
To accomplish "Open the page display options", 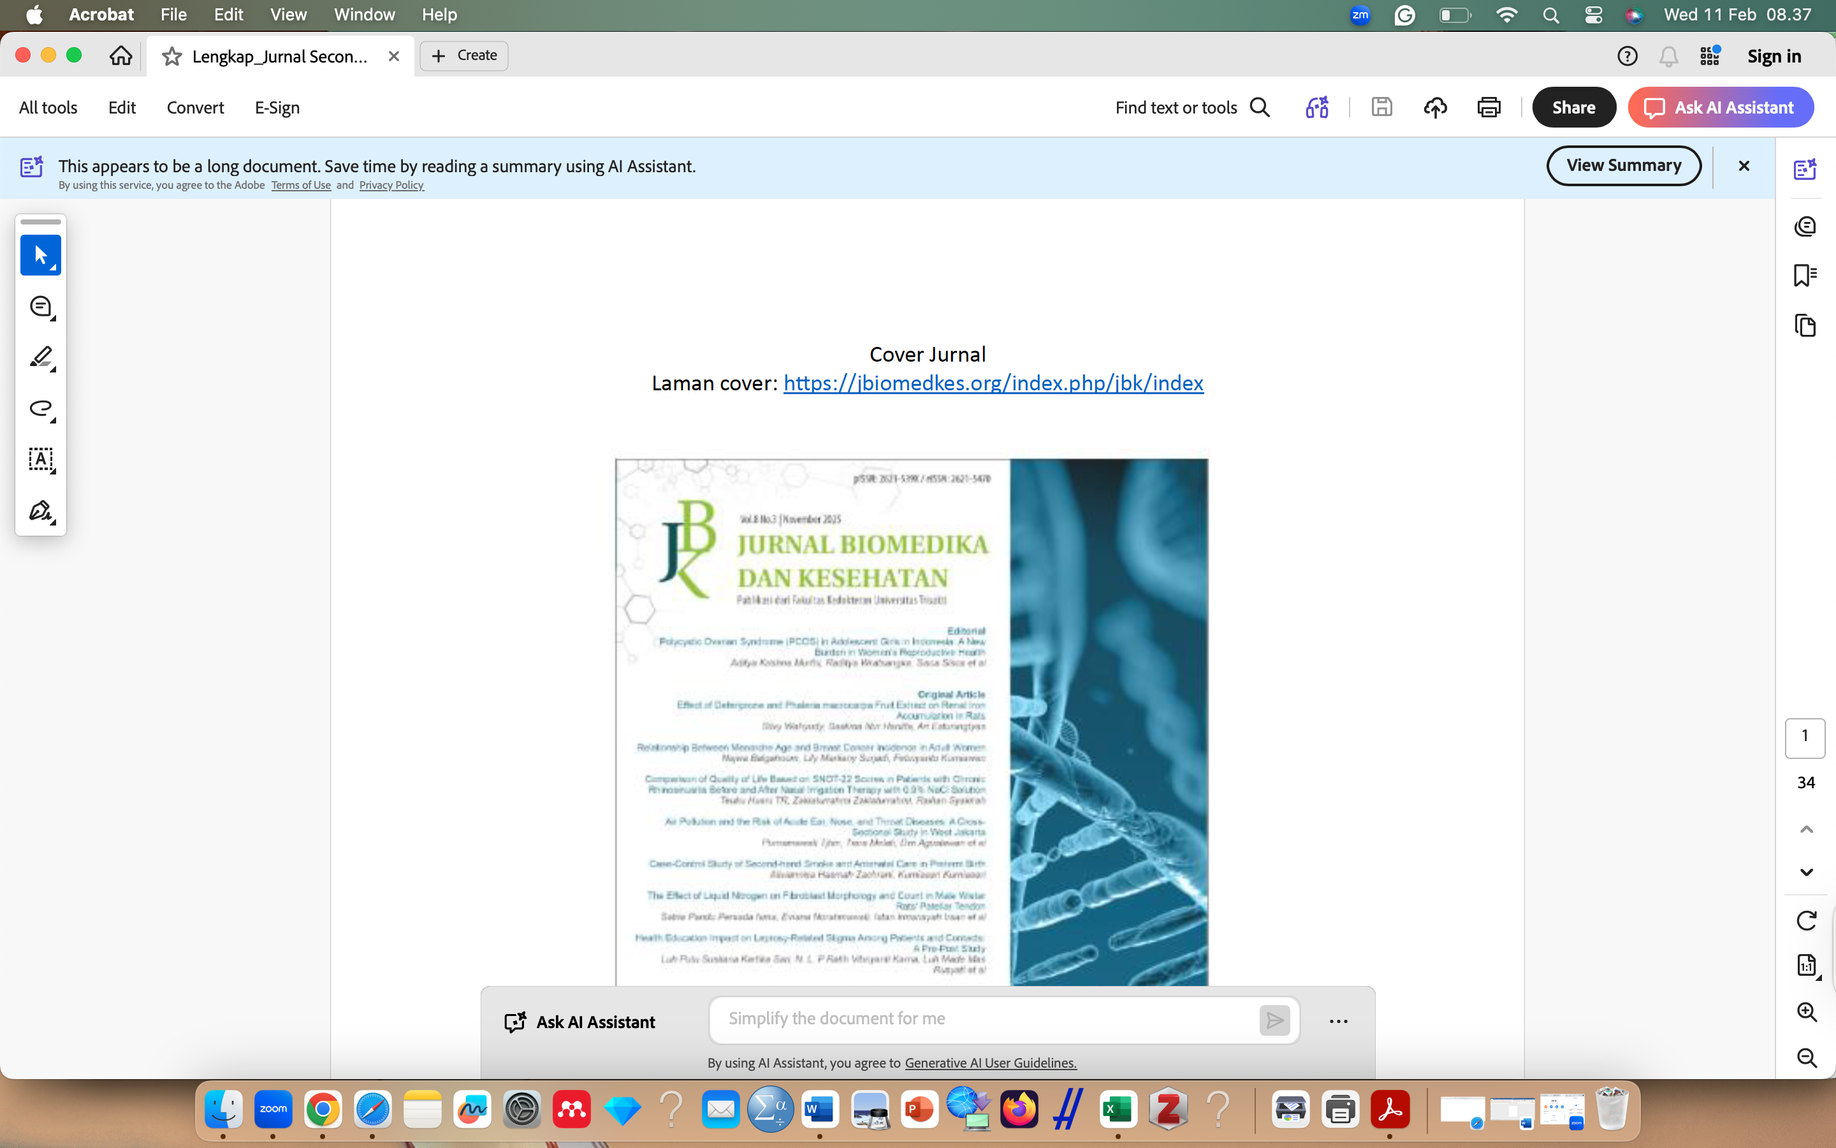I will [x=1807, y=965].
